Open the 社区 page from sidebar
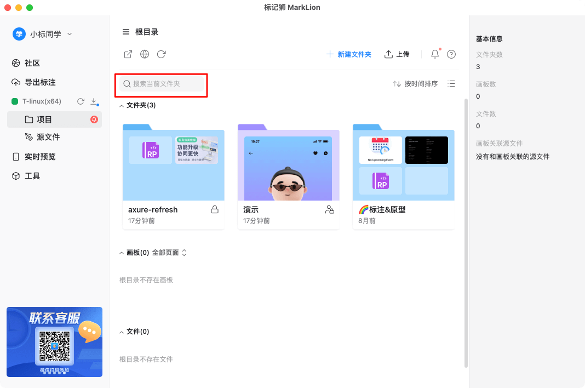The image size is (585, 388). (27, 63)
